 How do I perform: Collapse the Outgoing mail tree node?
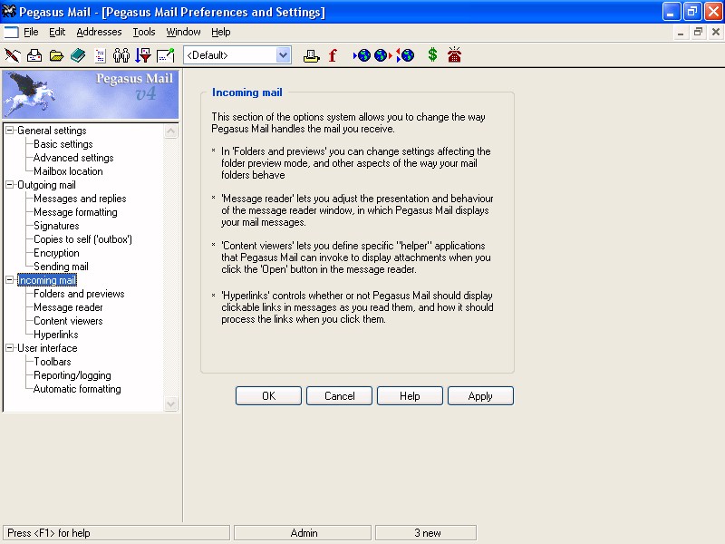(x=9, y=185)
